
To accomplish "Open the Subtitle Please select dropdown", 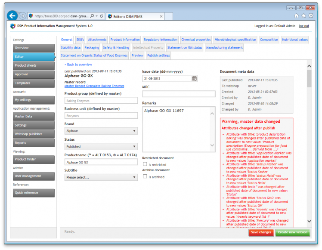I will (101, 177).
